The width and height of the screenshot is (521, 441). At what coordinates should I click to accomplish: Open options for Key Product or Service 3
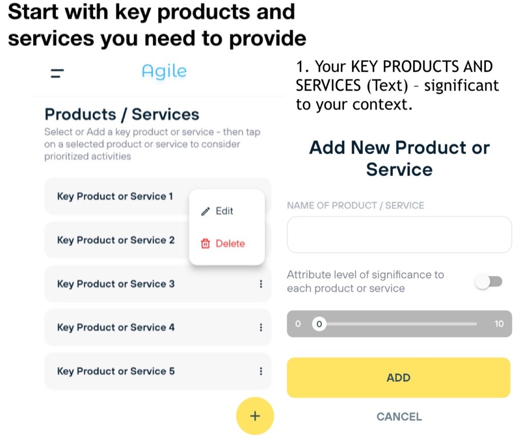(261, 284)
